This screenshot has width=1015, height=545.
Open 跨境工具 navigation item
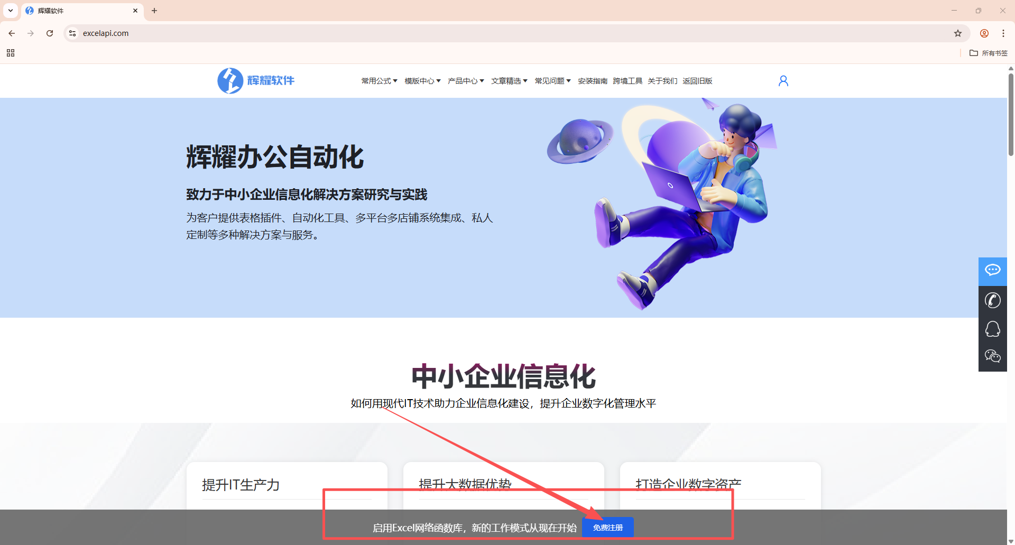pyautogui.click(x=628, y=81)
